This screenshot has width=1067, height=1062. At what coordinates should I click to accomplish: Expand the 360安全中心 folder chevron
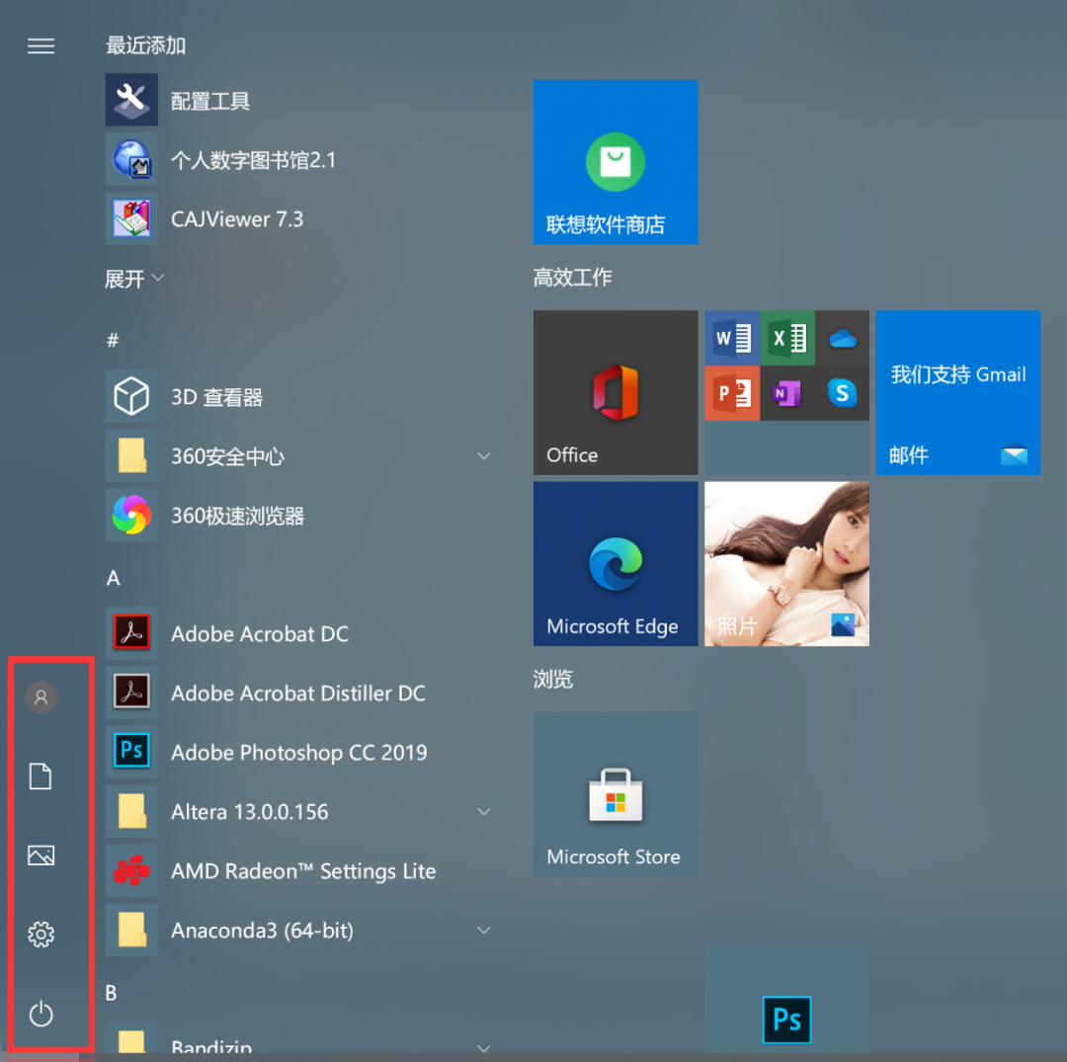click(x=484, y=455)
